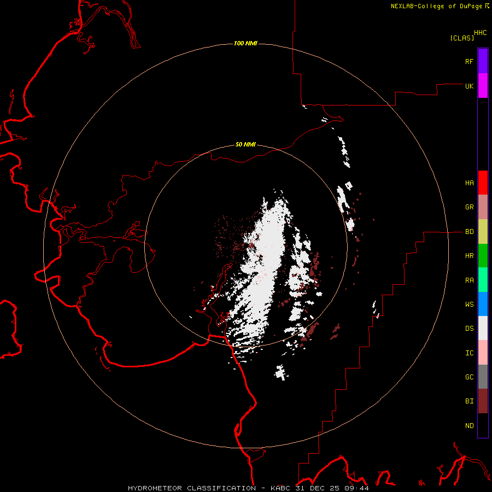Image resolution: width=492 pixels, height=492 pixels.
Task: Click the IC light pink legend swatch
Action: (x=483, y=353)
